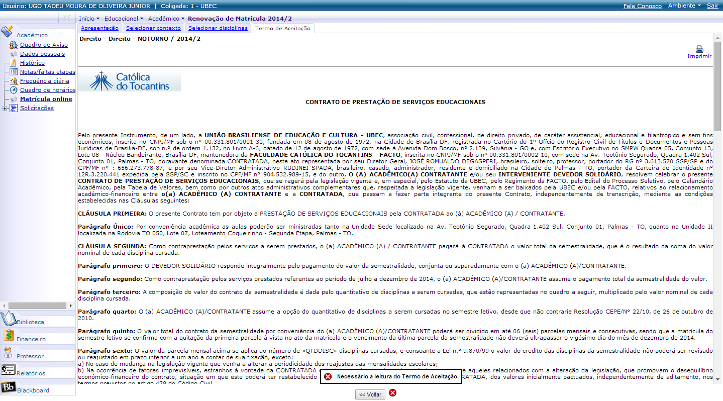Click the sidebar scrollbar right arrow

[71, 306]
